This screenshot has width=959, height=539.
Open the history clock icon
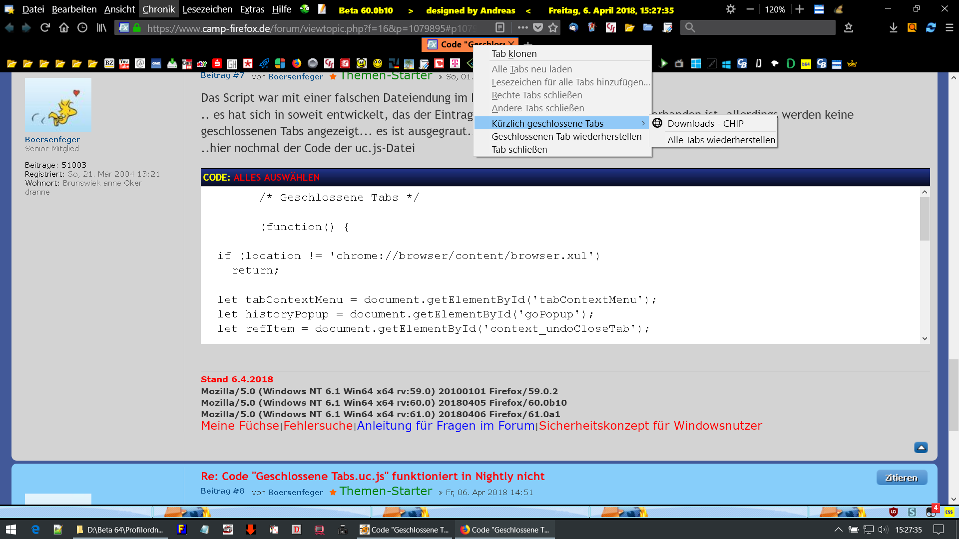point(82,28)
